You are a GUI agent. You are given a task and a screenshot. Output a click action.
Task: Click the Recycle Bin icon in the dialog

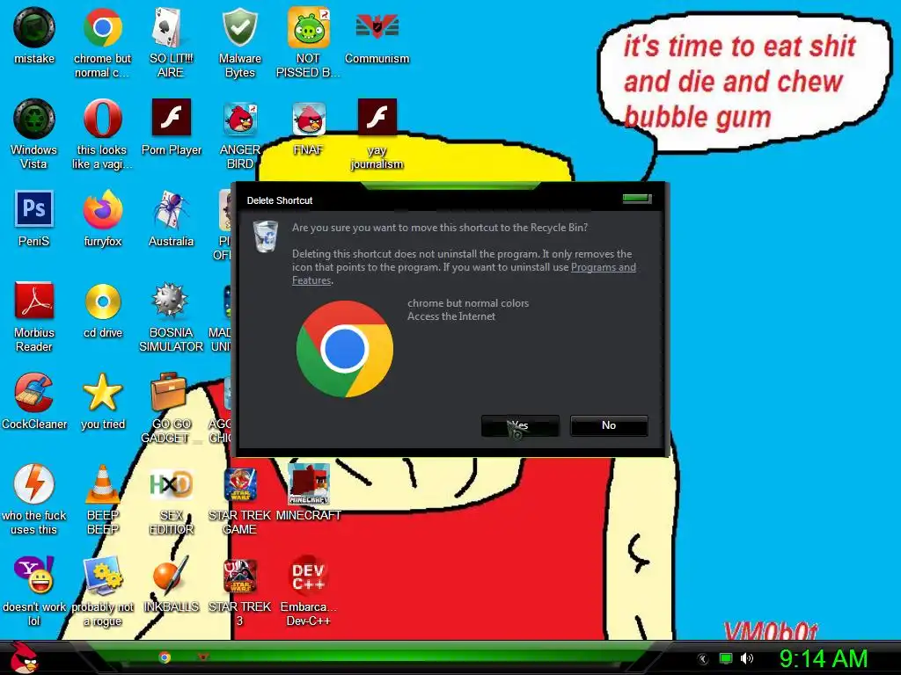point(266,236)
